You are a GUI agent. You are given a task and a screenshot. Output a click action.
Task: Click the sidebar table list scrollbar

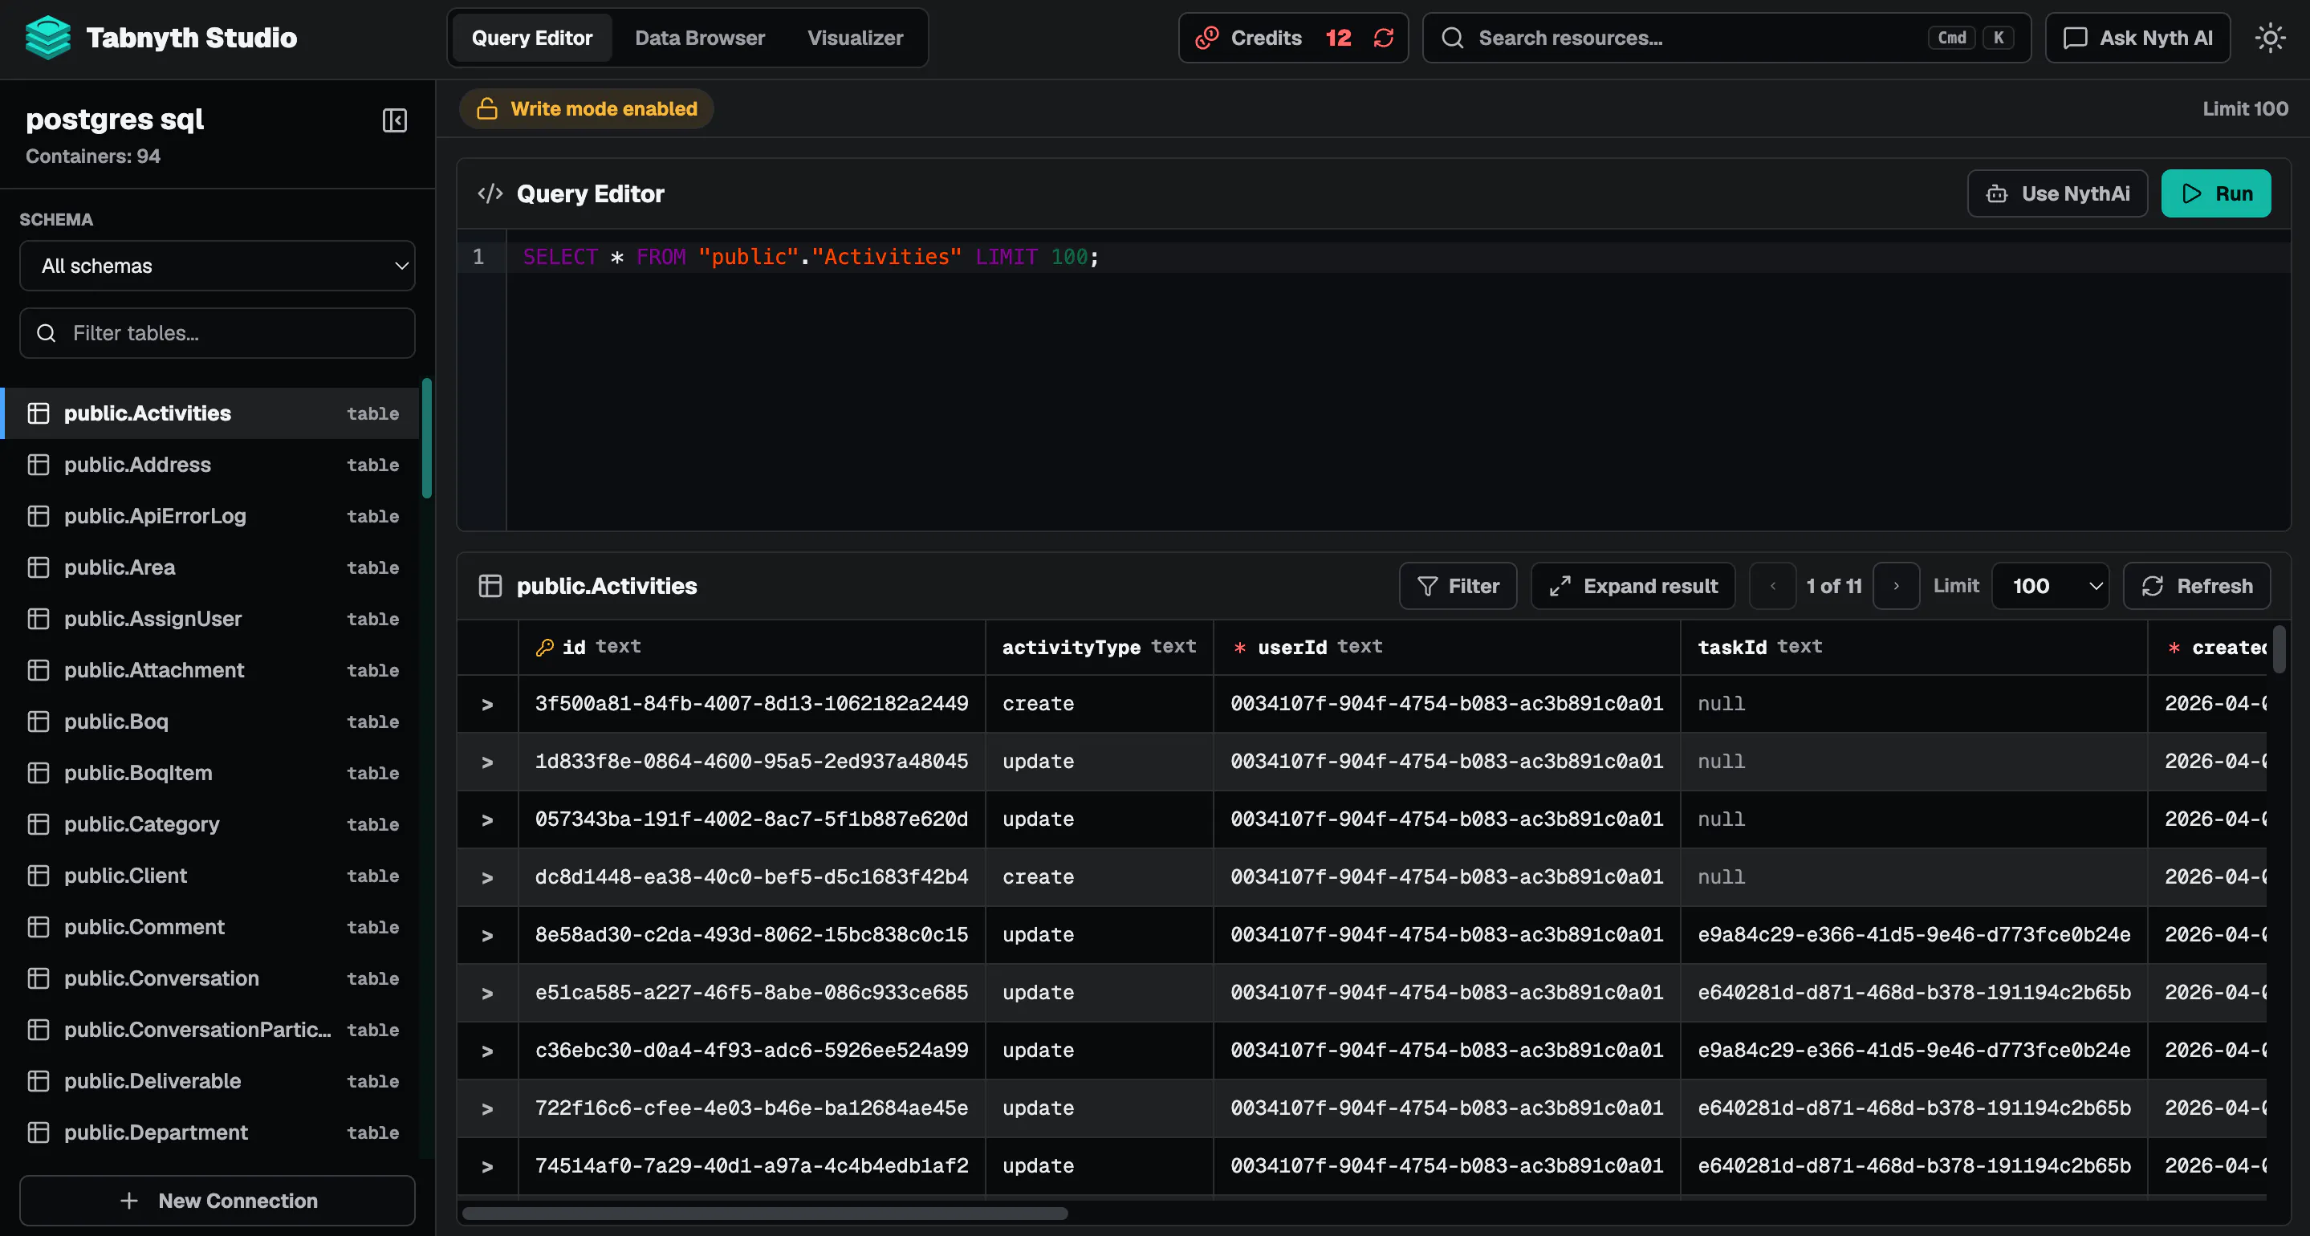pyautogui.click(x=427, y=438)
